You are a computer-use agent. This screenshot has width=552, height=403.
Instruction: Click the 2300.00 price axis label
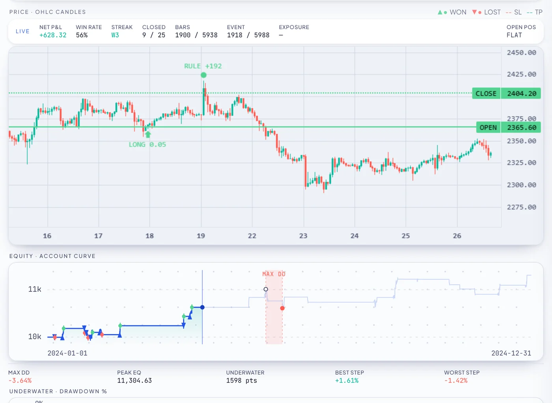tap(521, 185)
